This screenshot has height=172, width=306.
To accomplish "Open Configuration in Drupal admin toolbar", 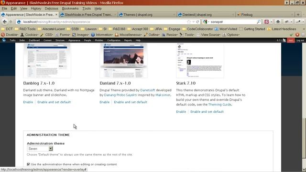I will (x=114, y=40).
